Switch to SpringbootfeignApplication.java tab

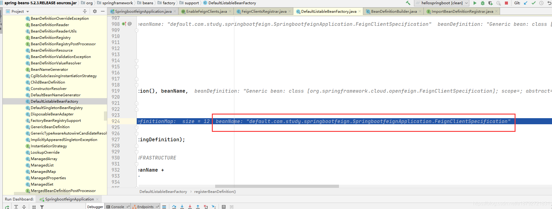coord(143,11)
